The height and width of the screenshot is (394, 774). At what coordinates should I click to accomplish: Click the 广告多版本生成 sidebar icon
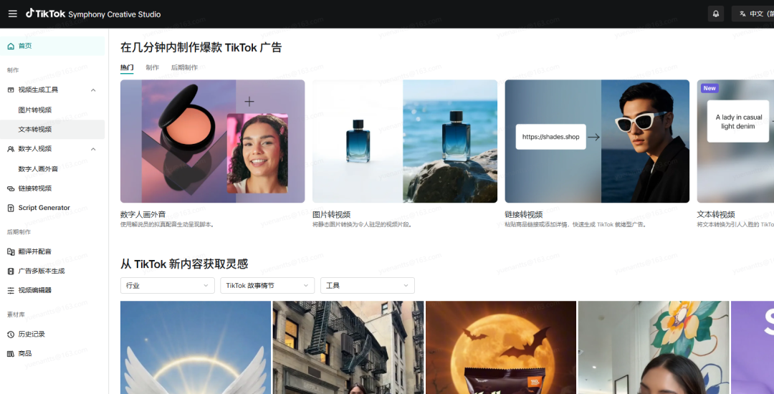(x=11, y=271)
